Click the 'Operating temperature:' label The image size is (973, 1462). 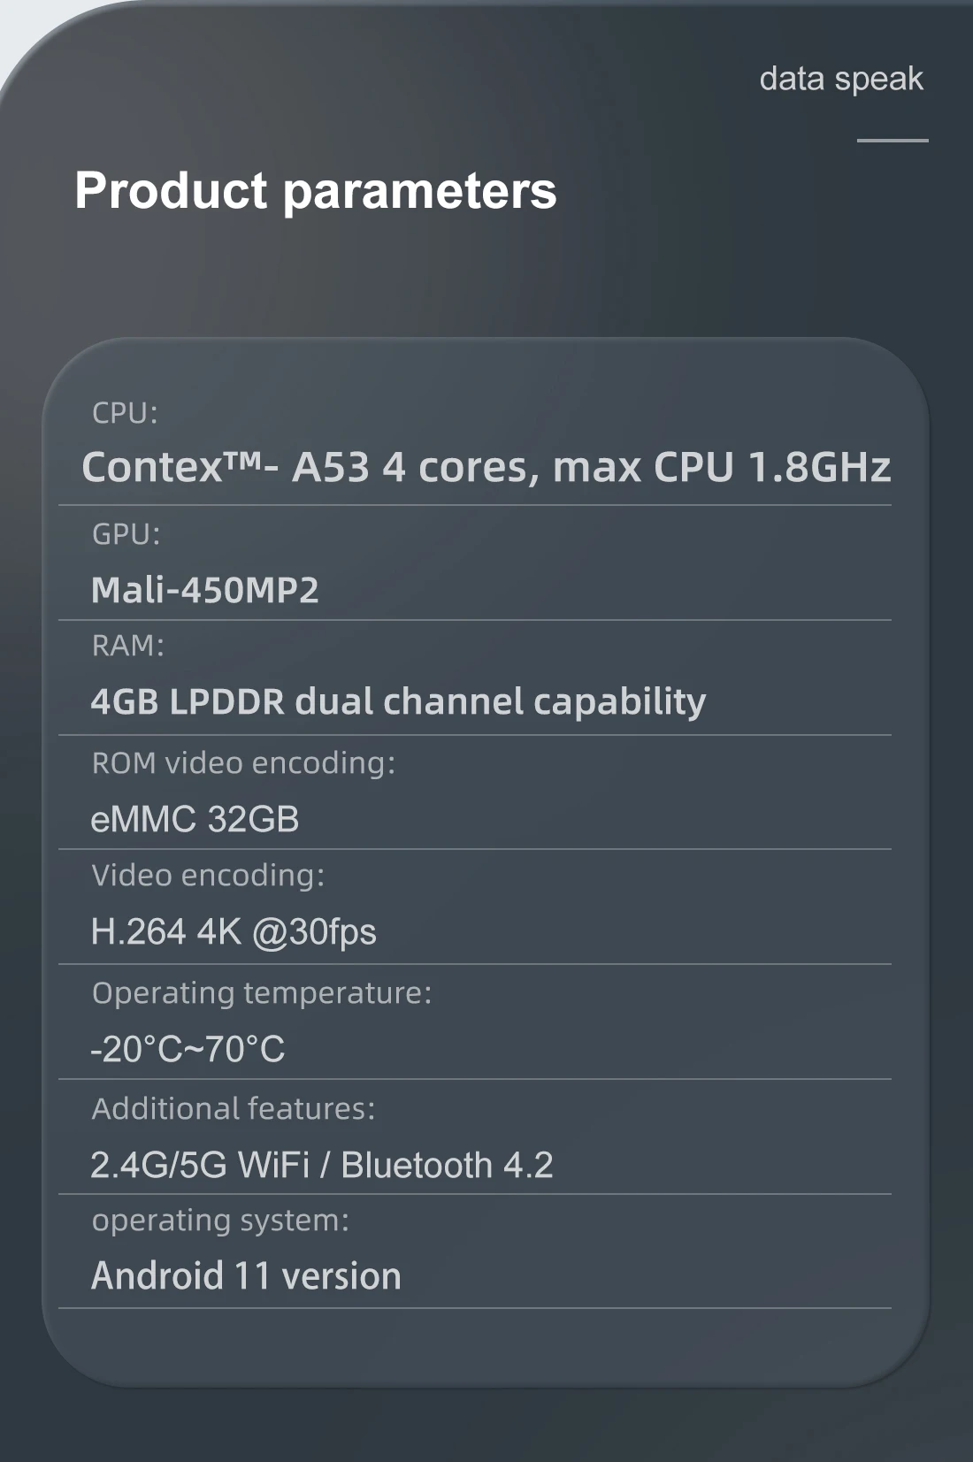pyautogui.click(x=262, y=993)
